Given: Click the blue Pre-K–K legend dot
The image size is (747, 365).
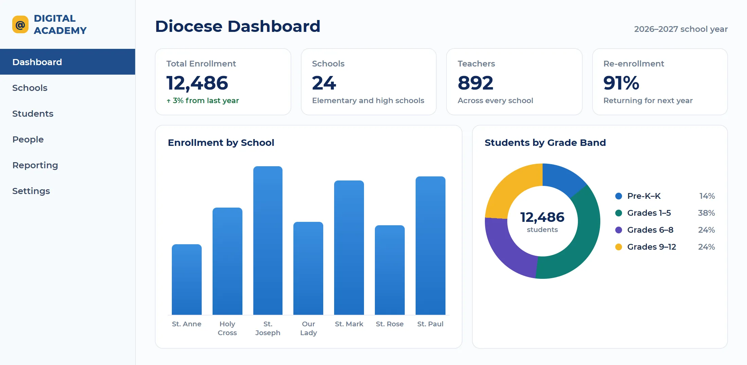Looking at the screenshot, I should (x=619, y=196).
